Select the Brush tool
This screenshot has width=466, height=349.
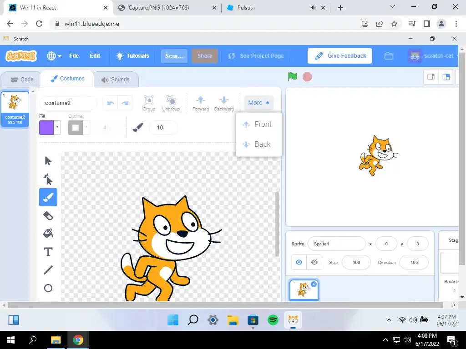point(48,197)
